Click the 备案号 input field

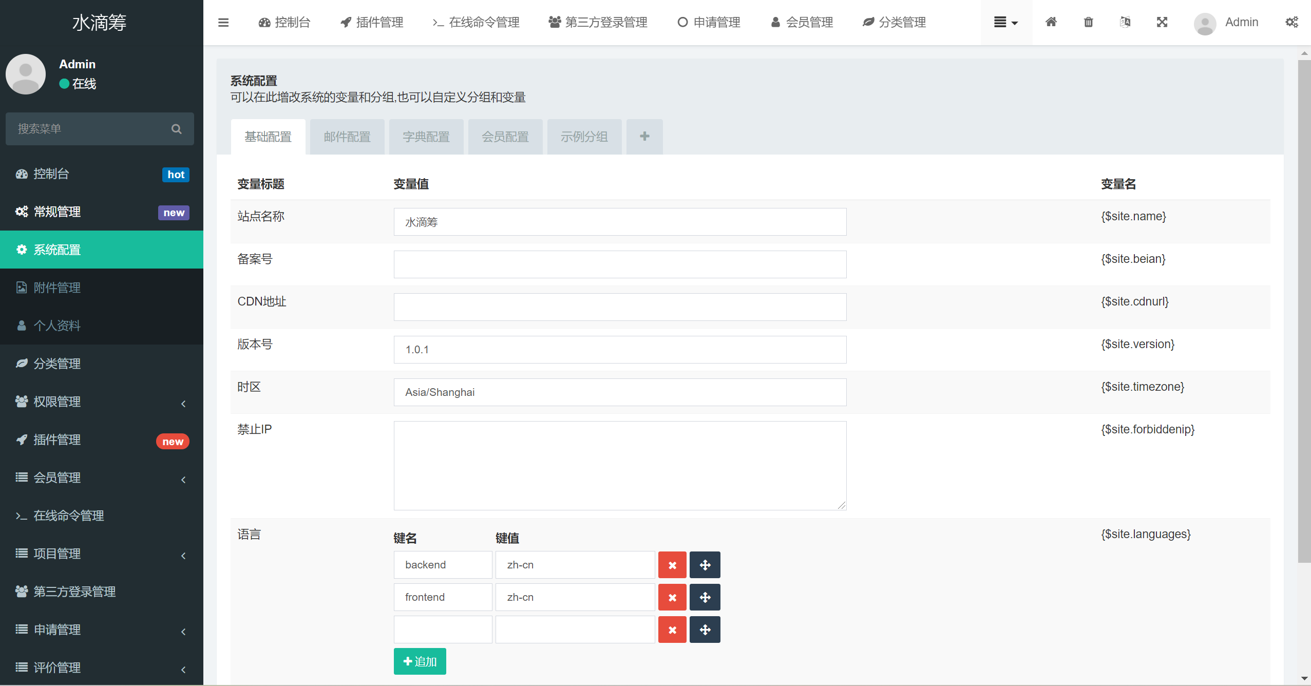(620, 264)
